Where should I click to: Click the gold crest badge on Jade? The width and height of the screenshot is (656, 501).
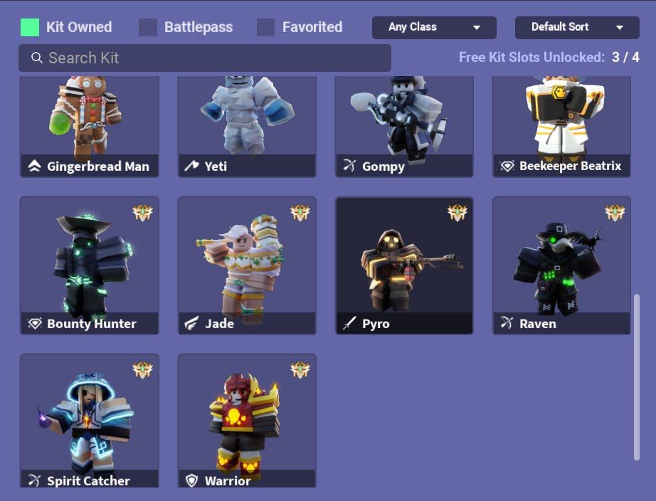pos(300,213)
